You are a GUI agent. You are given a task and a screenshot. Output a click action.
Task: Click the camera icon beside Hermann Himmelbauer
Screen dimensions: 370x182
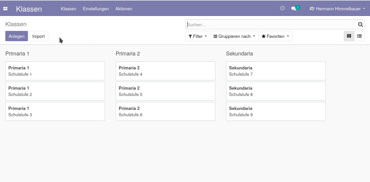click(312, 9)
